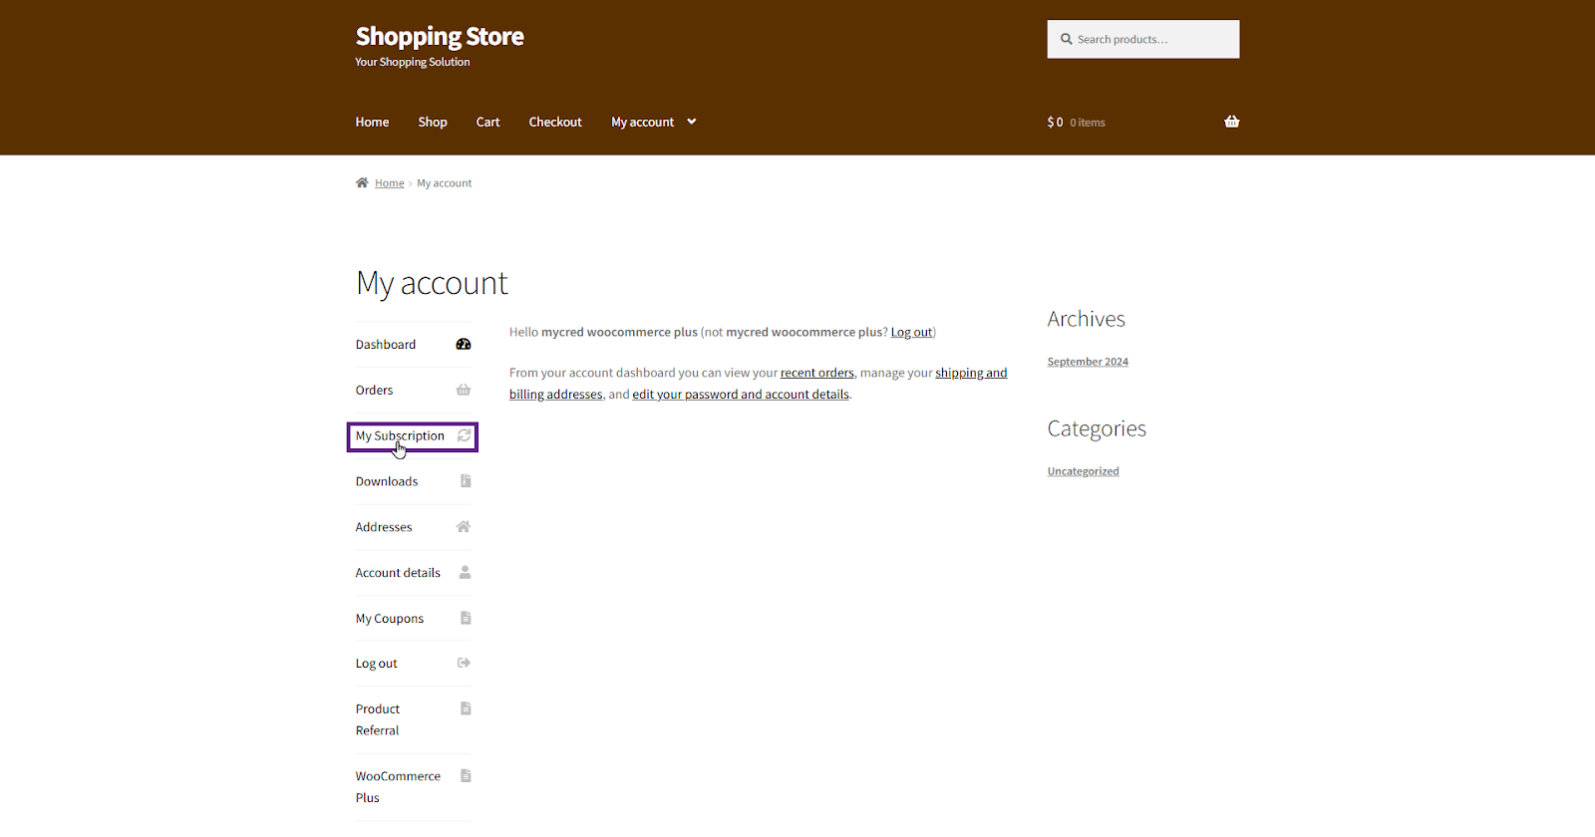
Task: Select the Uncategorized category link
Action: click(1083, 471)
